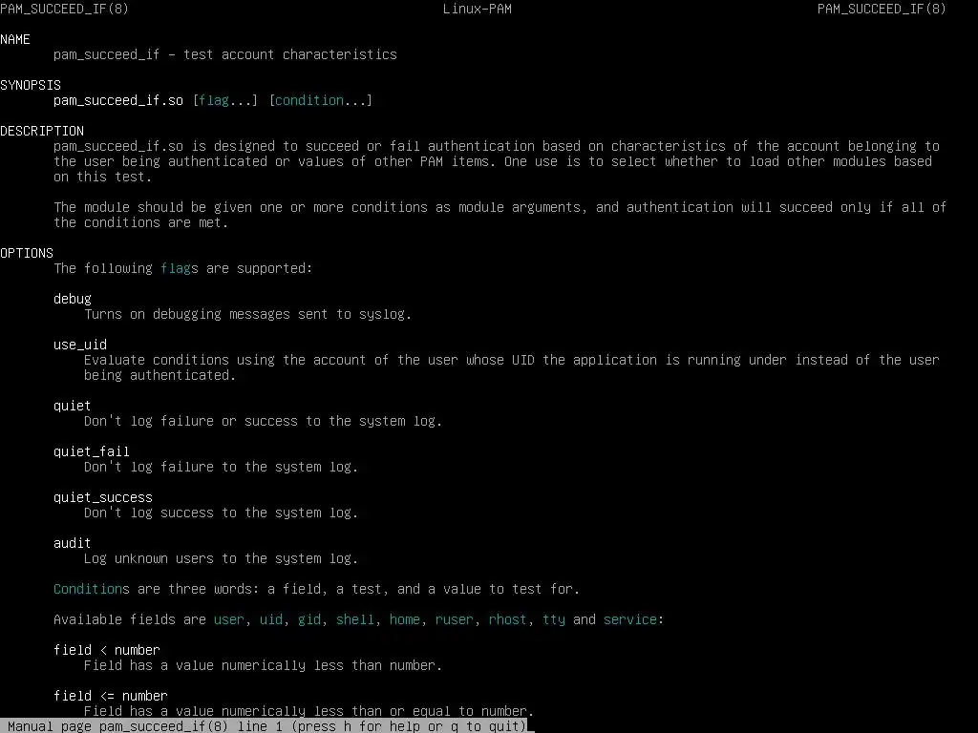Click the 'uid' field name in fields list
The height and width of the screenshot is (733, 978).
pos(271,619)
